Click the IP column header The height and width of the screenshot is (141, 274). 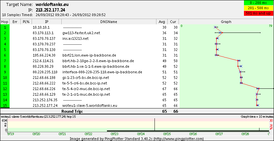(x=47, y=22)
